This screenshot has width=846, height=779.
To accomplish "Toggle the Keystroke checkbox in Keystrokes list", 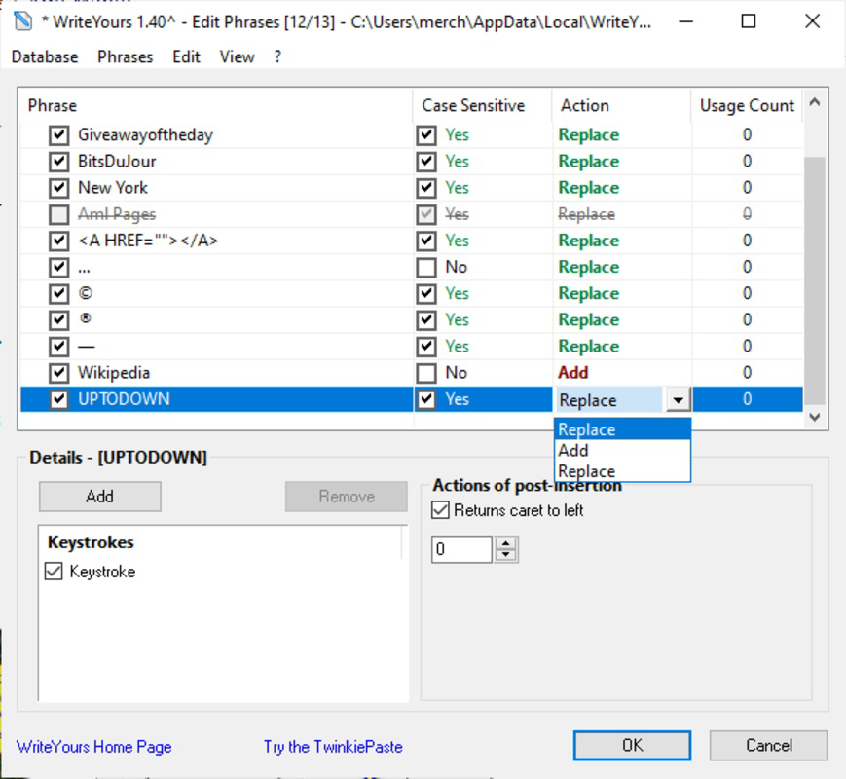I will click(x=54, y=572).
